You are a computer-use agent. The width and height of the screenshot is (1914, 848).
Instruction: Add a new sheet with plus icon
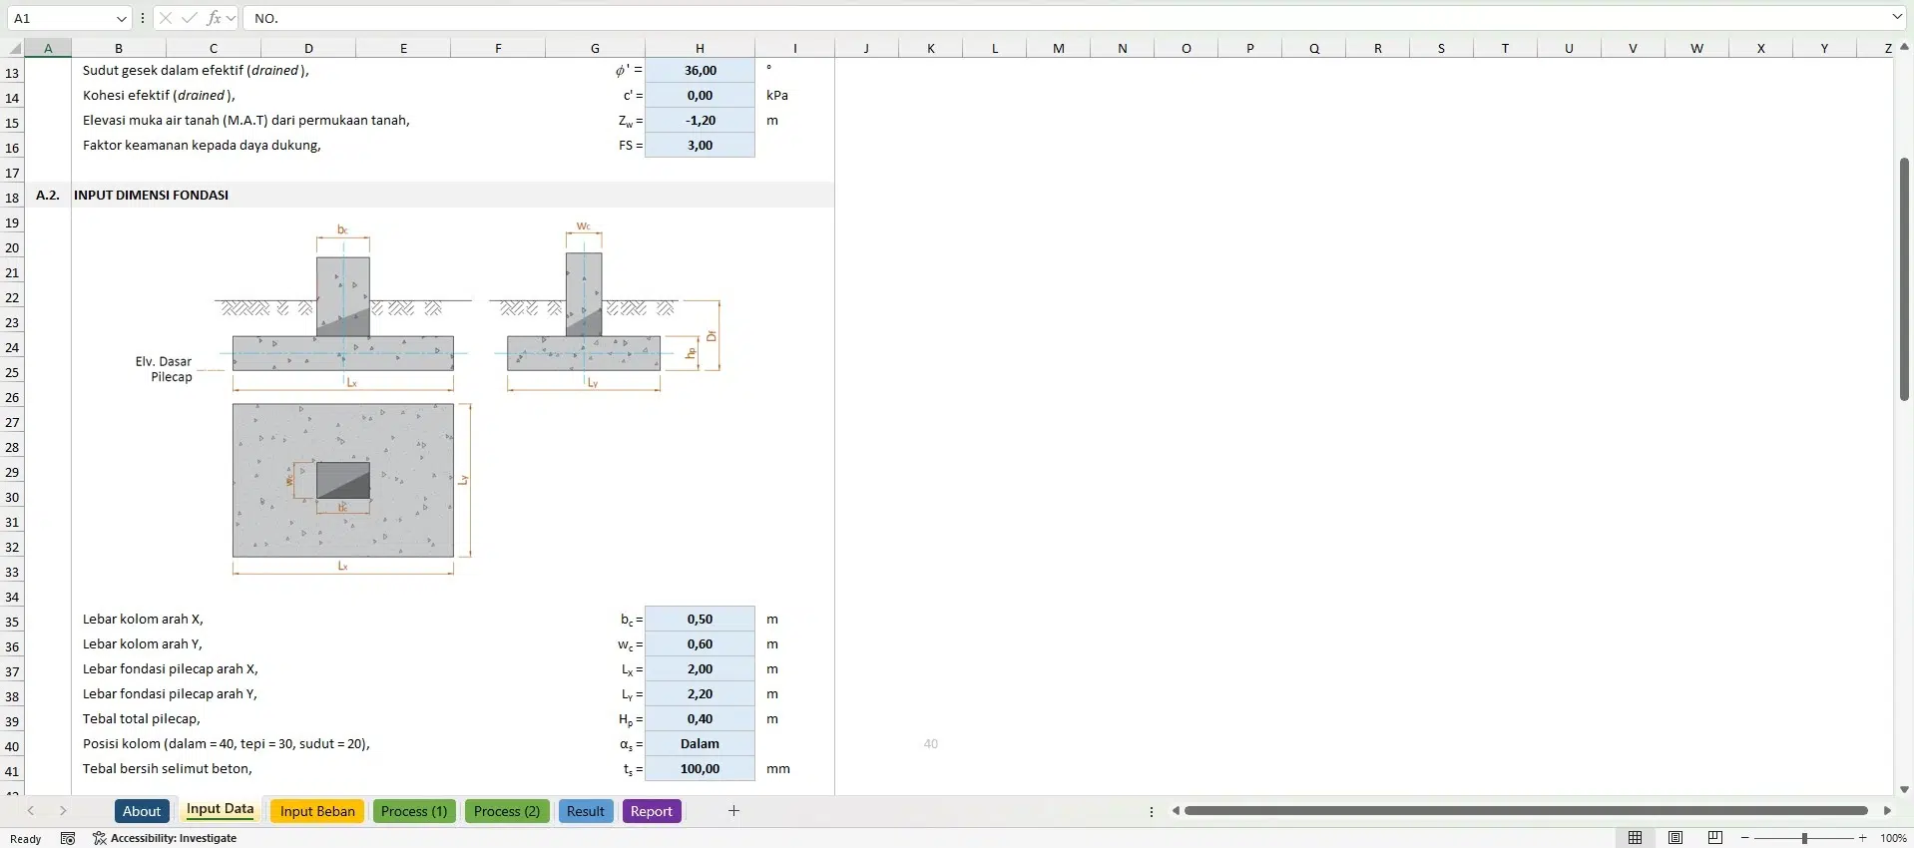733,811
